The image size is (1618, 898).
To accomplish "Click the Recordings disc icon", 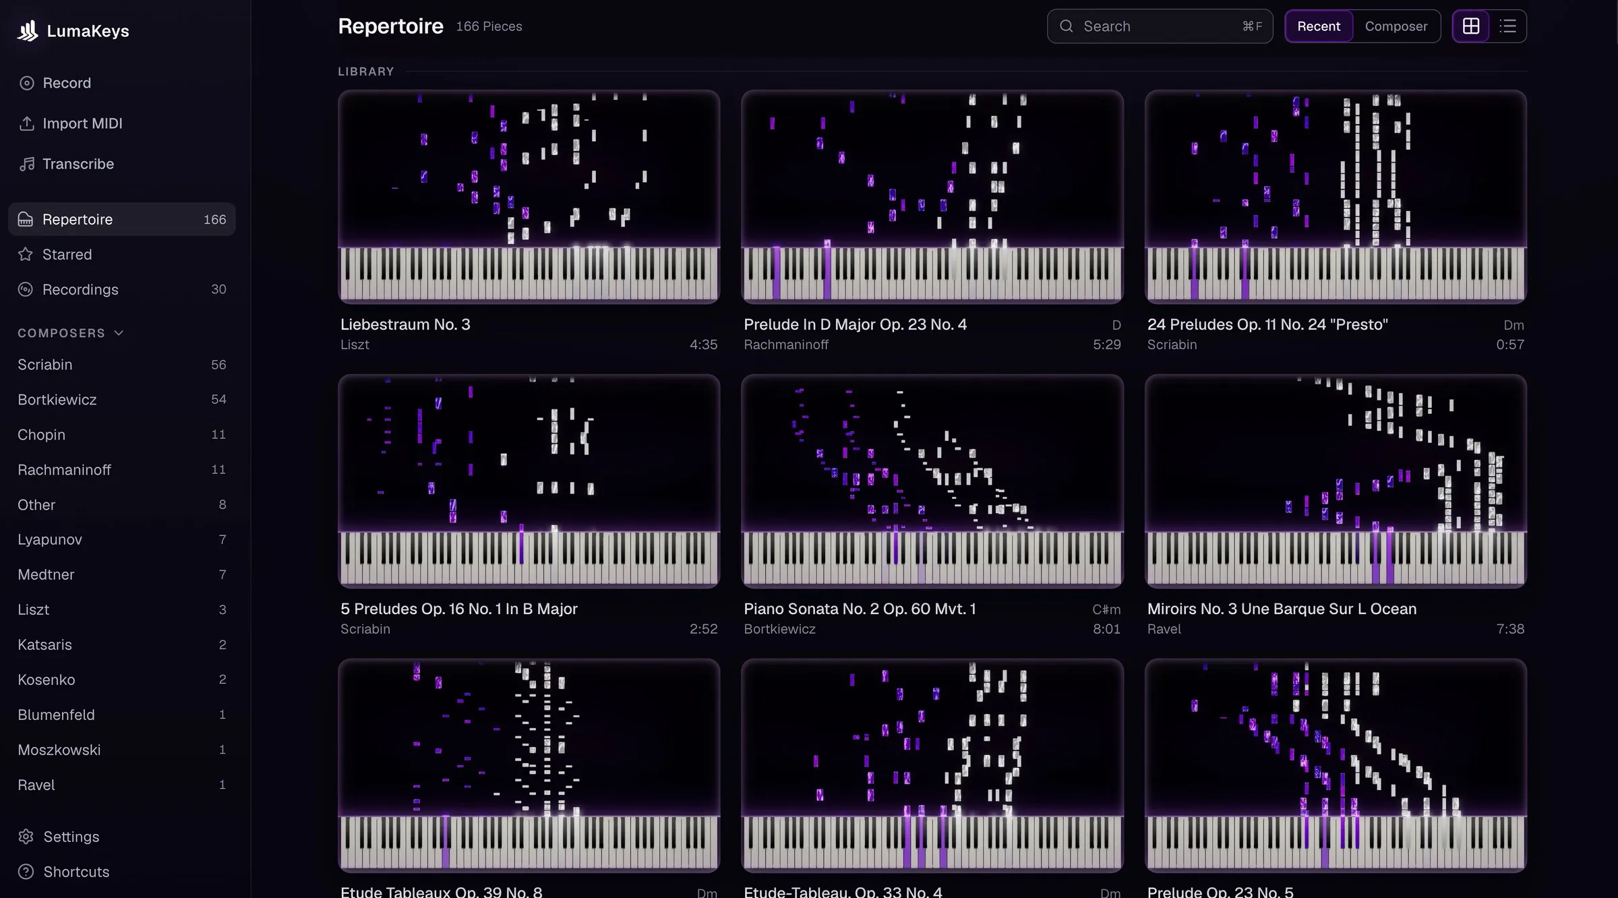I will tap(26, 289).
